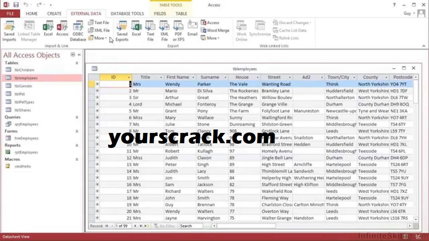Switch to HOME tab
The height and width of the screenshot is (241, 429).
tap(31, 13)
